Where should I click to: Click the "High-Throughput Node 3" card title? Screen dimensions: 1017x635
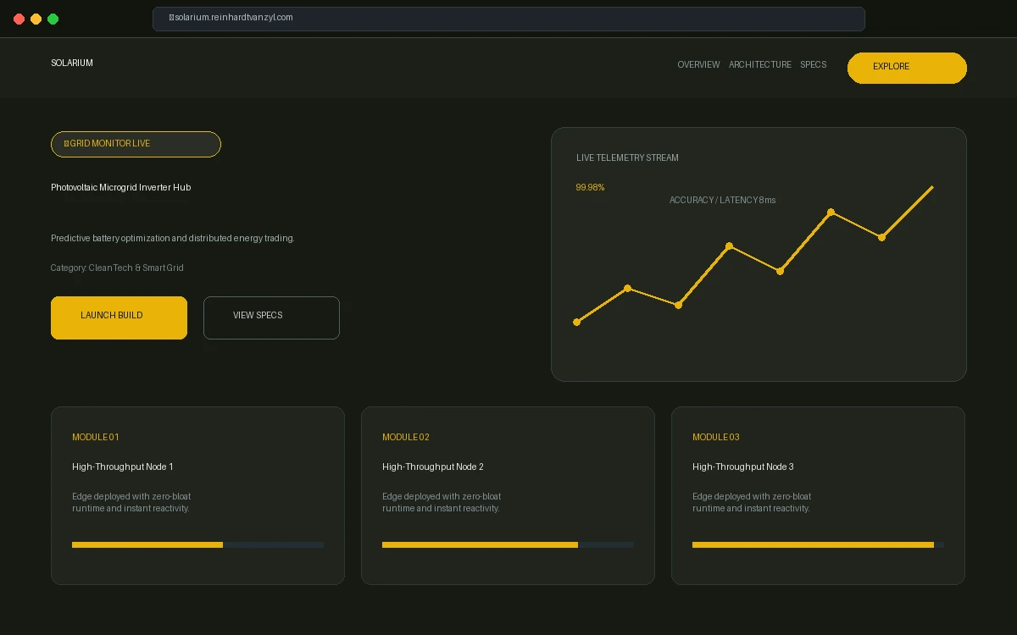click(742, 467)
